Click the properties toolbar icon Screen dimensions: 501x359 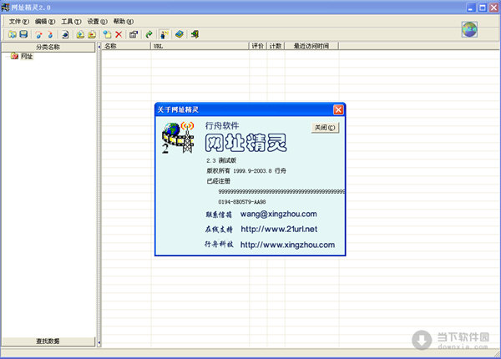tap(134, 34)
